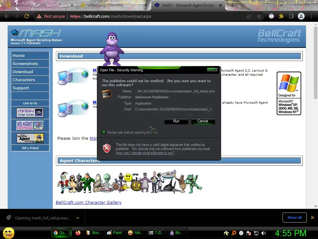Open the Home navigation item
The height and width of the screenshot is (239, 318).
pos(30,55)
